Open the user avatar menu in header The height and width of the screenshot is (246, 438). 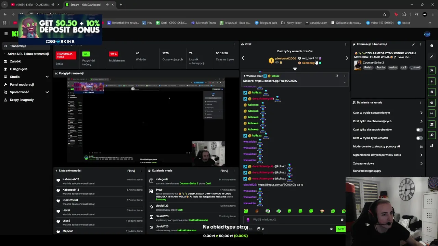(427, 34)
